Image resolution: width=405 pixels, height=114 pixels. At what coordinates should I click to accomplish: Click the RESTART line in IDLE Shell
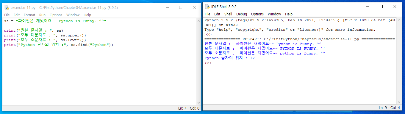pos(300,39)
